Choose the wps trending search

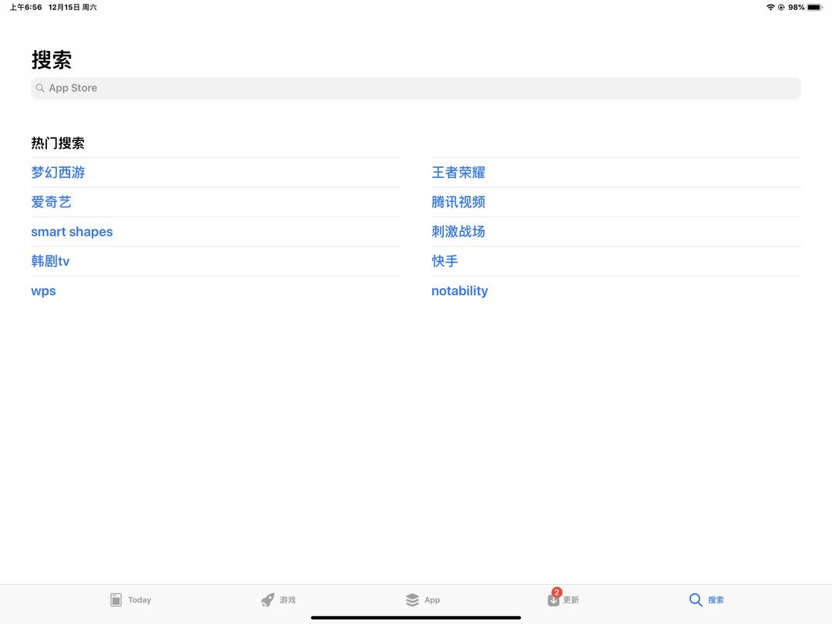43,291
